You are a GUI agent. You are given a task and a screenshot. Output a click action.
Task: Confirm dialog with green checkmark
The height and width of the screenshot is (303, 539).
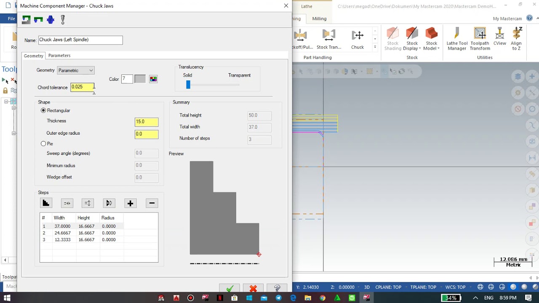(229, 288)
